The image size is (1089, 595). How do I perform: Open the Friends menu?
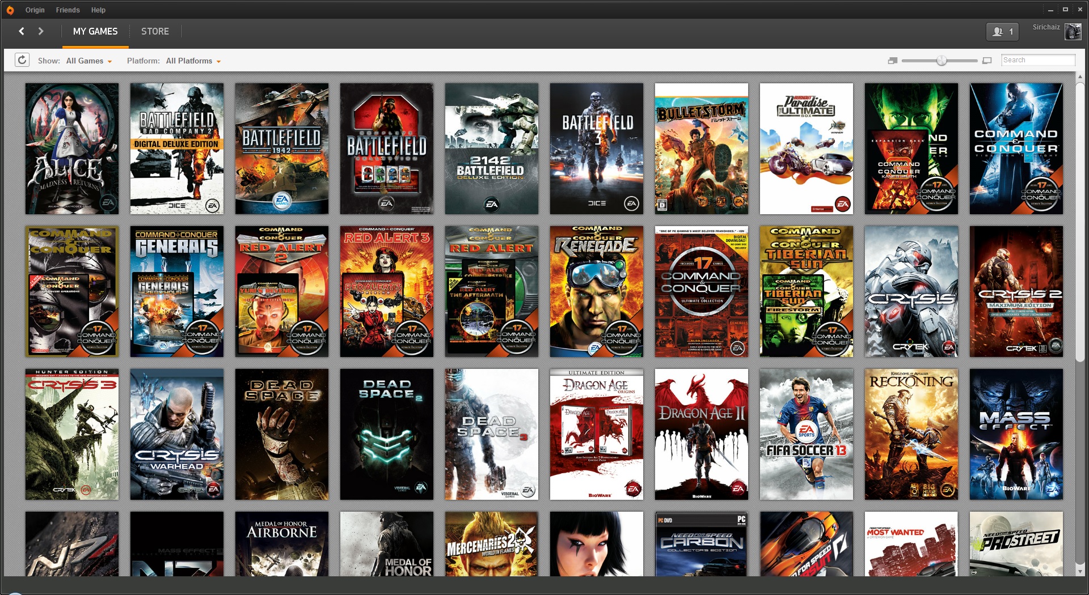click(67, 10)
